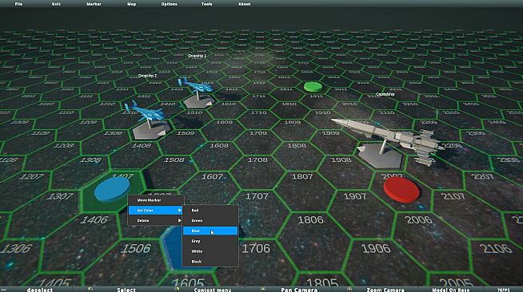Set marker color to Black

pyautogui.click(x=210, y=262)
